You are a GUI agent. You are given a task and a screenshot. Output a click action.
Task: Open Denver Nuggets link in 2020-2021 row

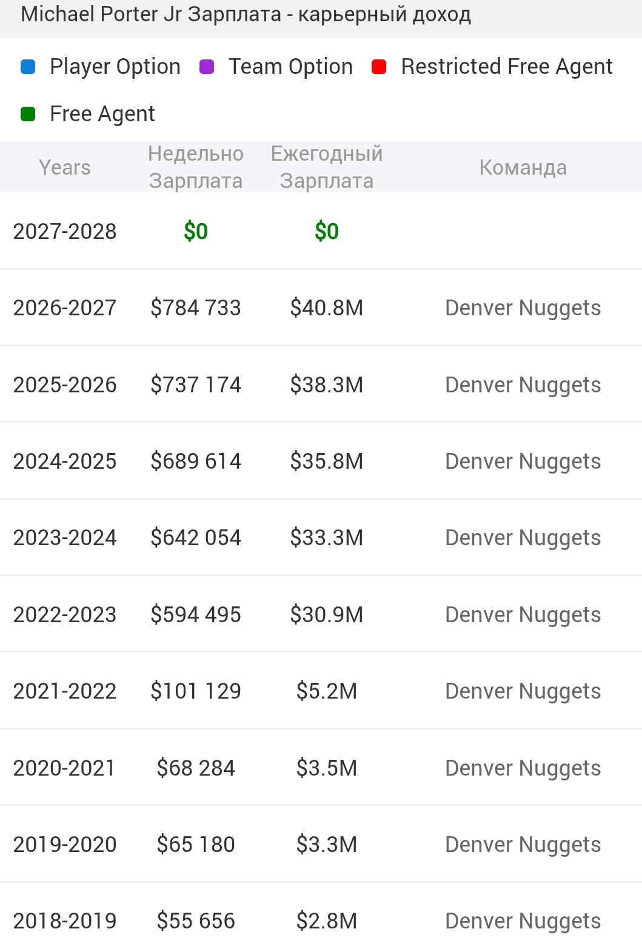523,768
